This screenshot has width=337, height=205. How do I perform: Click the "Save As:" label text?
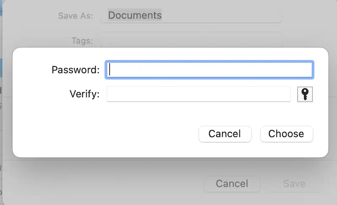pos(75,16)
